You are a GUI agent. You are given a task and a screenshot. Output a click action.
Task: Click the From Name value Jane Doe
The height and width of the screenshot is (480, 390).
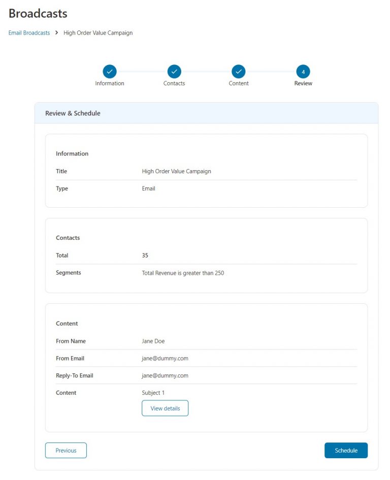[x=153, y=341]
